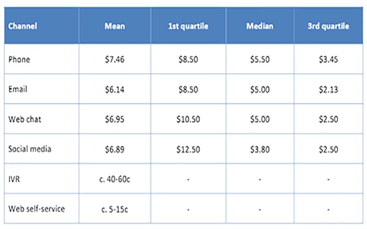The width and height of the screenshot is (367, 229).
Task: Select Web self-service mean c. 5-15c
Action: point(115,209)
